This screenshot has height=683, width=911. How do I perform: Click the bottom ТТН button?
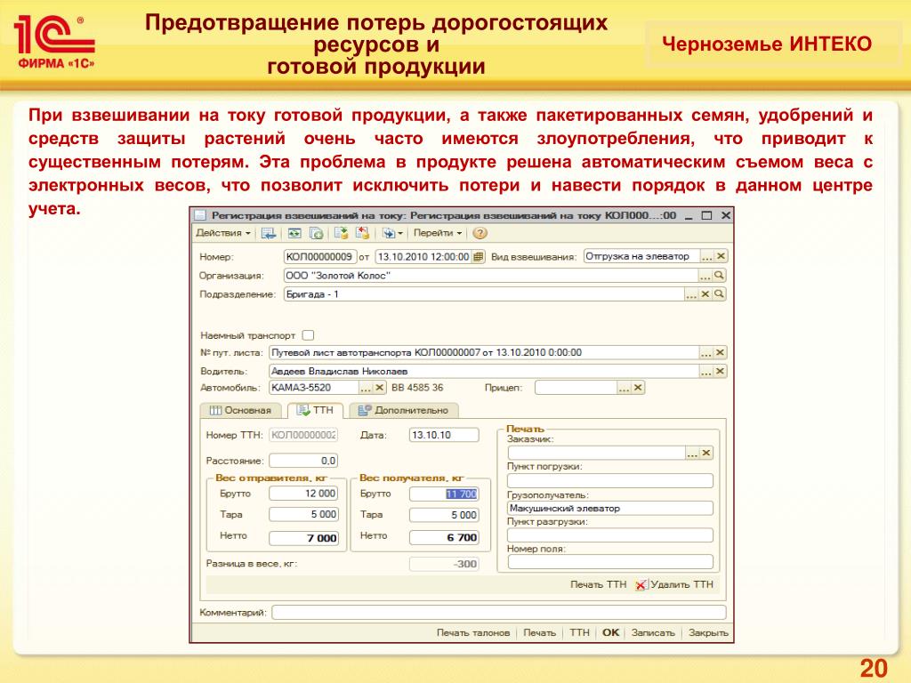(579, 633)
